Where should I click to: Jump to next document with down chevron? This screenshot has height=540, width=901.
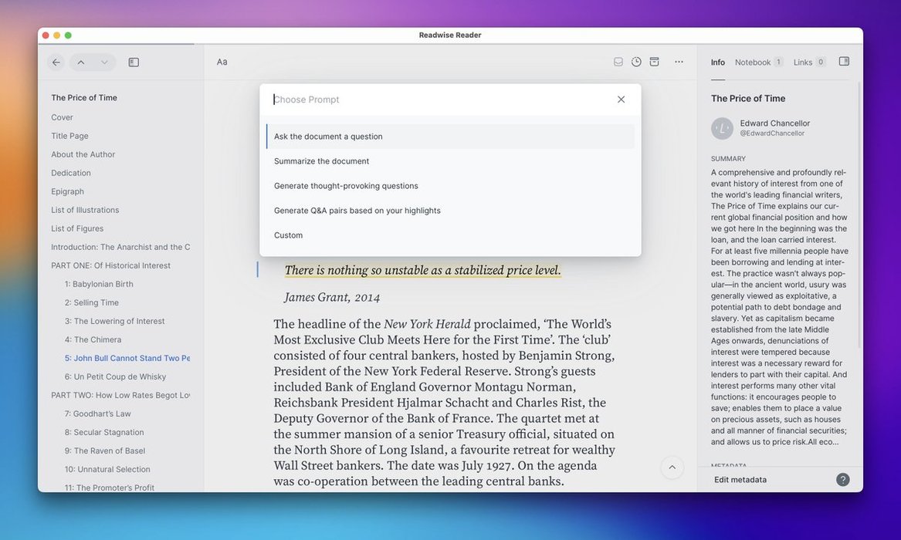point(104,62)
